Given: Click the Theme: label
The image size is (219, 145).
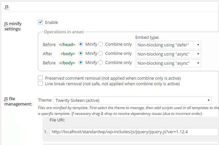Looking at the screenshot, I should coord(45,100).
